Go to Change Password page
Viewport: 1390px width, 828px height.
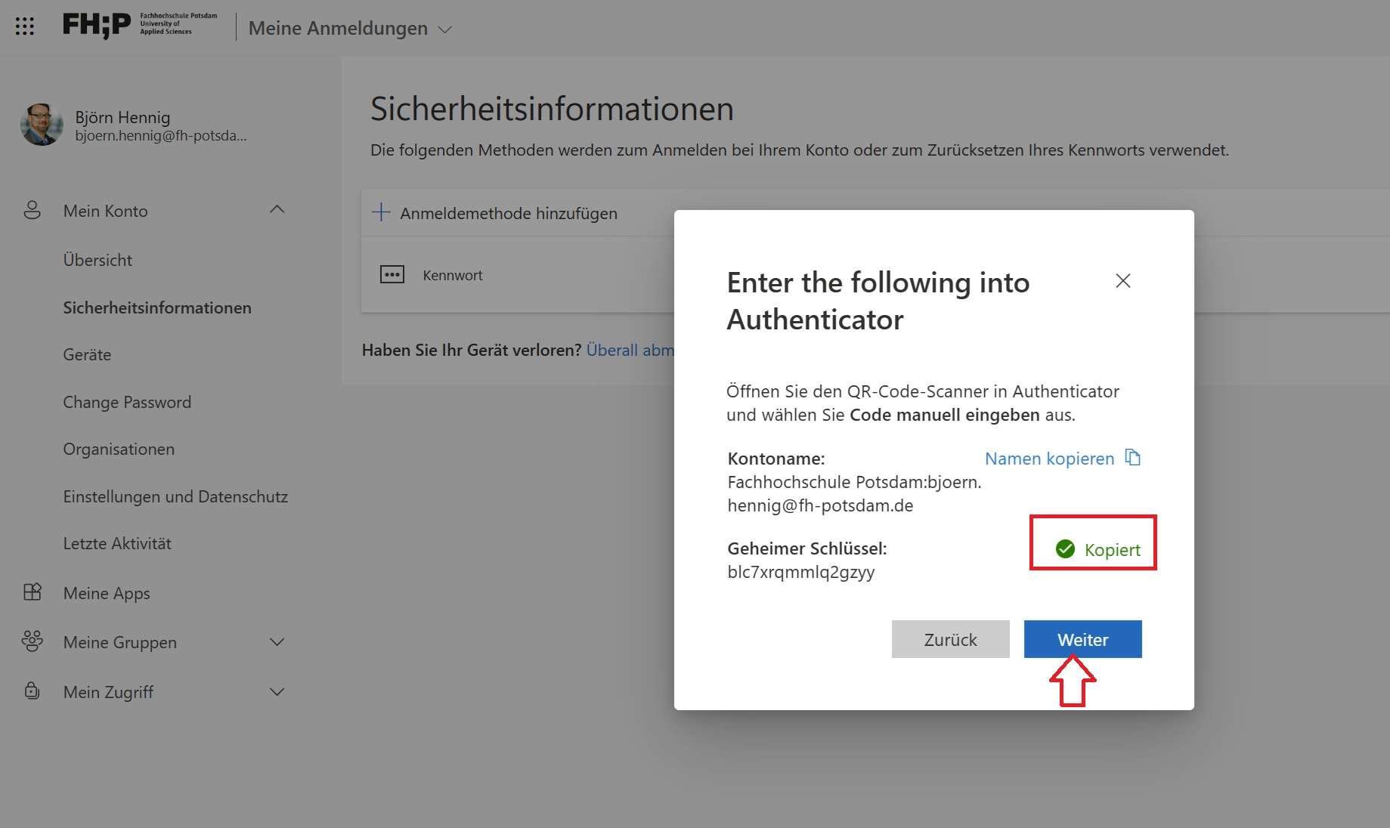tap(127, 402)
